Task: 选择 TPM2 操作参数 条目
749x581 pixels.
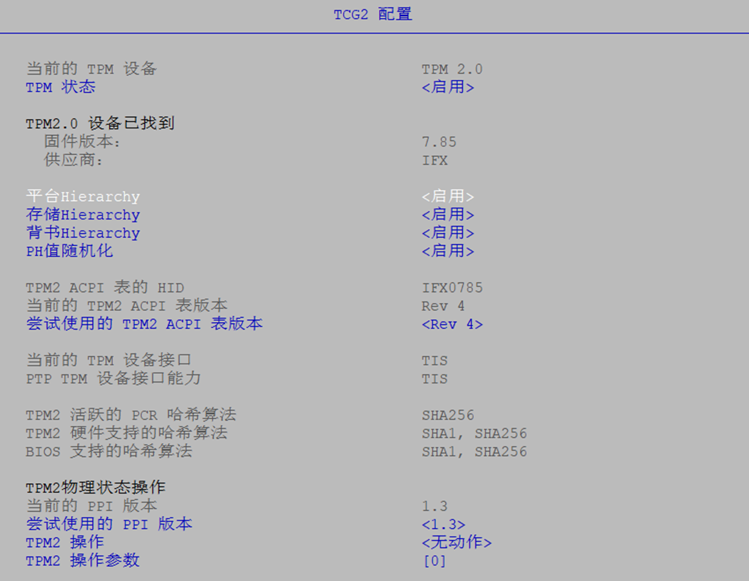Action: click(x=82, y=561)
